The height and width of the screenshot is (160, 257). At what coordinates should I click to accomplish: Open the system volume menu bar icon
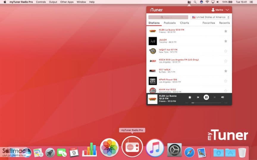218,2
